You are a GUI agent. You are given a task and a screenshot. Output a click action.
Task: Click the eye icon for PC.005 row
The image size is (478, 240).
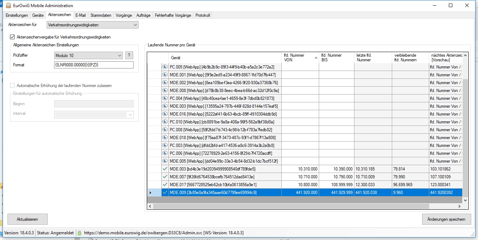point(165,67)
